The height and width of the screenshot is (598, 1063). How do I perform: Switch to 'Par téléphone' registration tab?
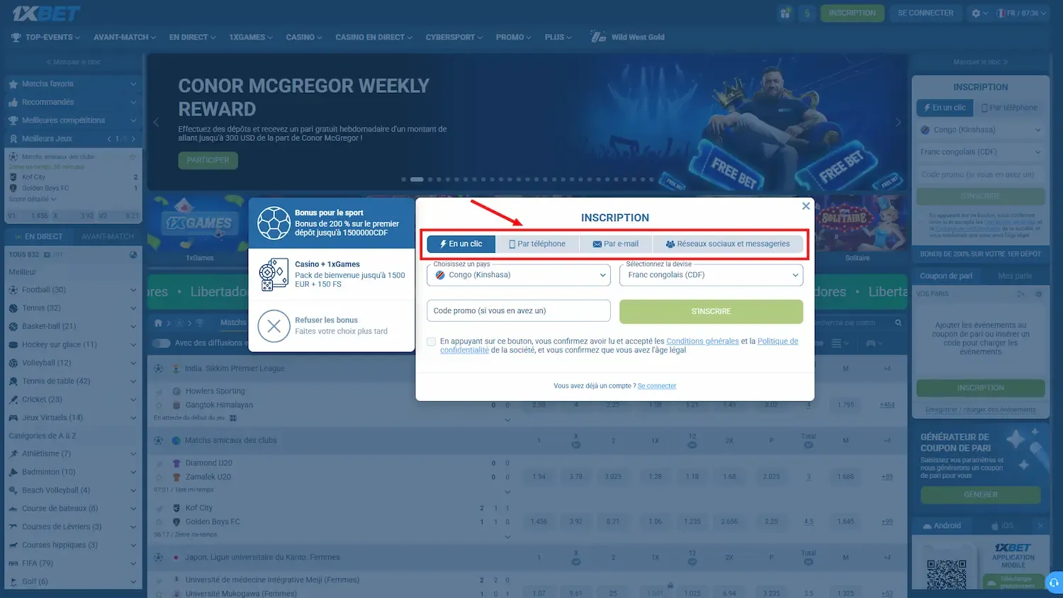(537, 244)
